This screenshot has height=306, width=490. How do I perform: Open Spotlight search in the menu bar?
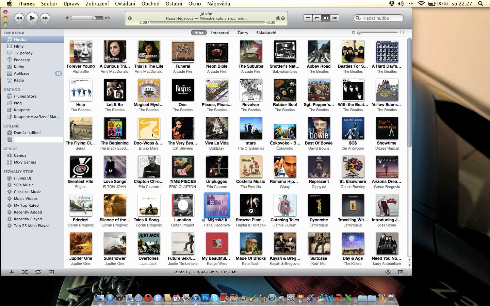(x=480, y=4)
